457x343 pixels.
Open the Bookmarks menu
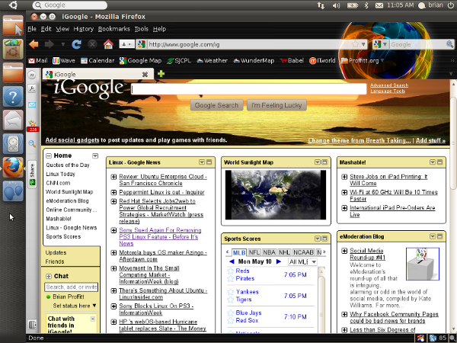tap(114, 29)
